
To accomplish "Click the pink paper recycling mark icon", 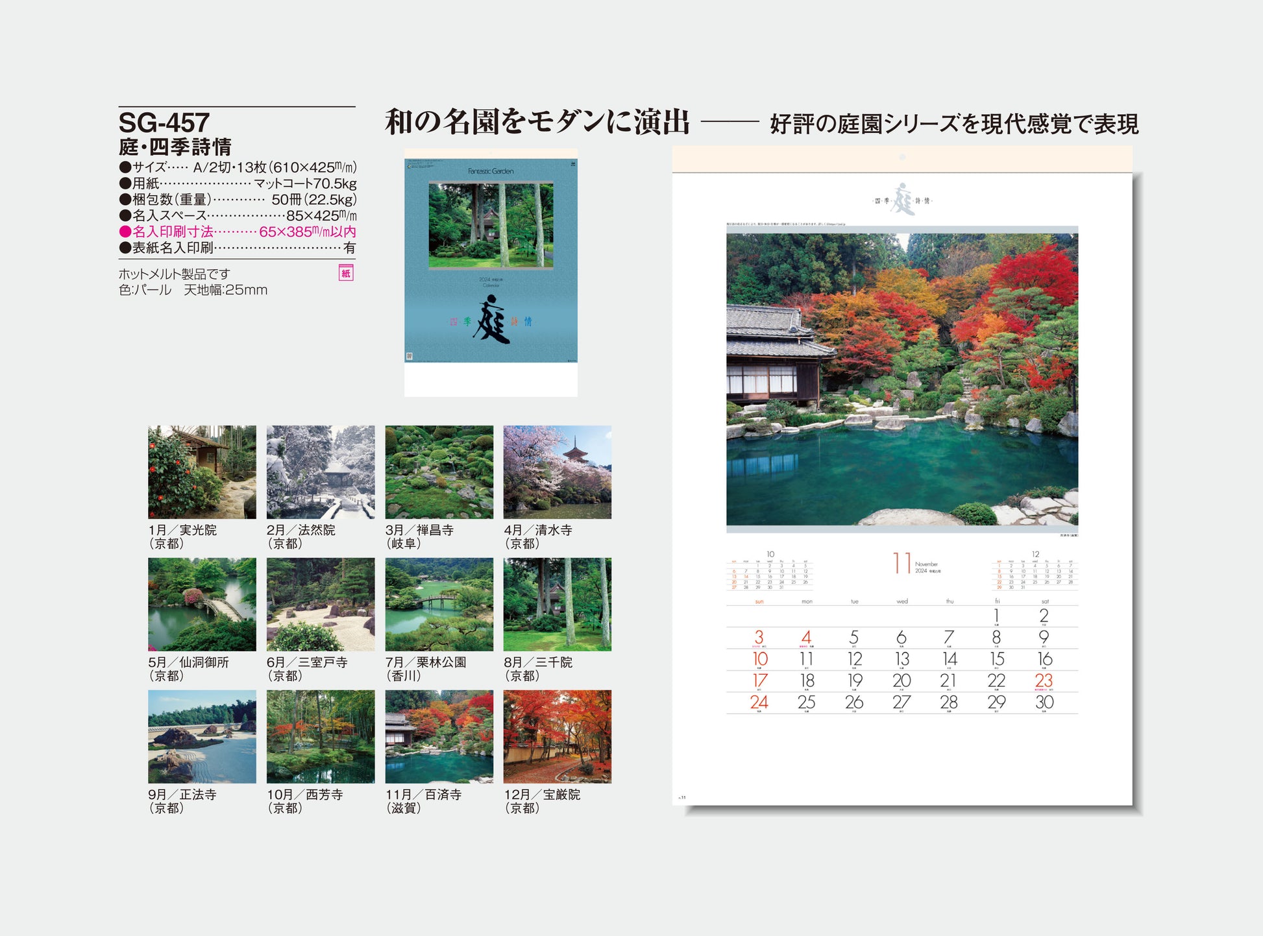I will 346,273.
